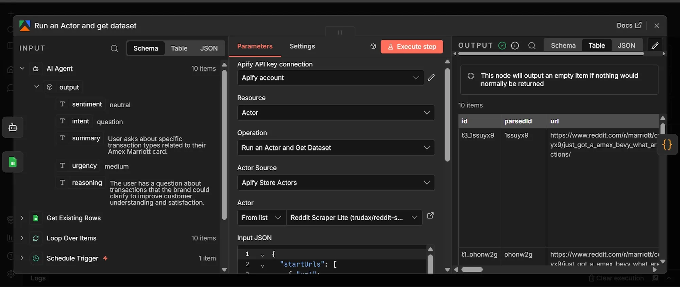Click the Get Existing Rows sheet icon
The image size is (680, 287).
[x=36, y=218]
